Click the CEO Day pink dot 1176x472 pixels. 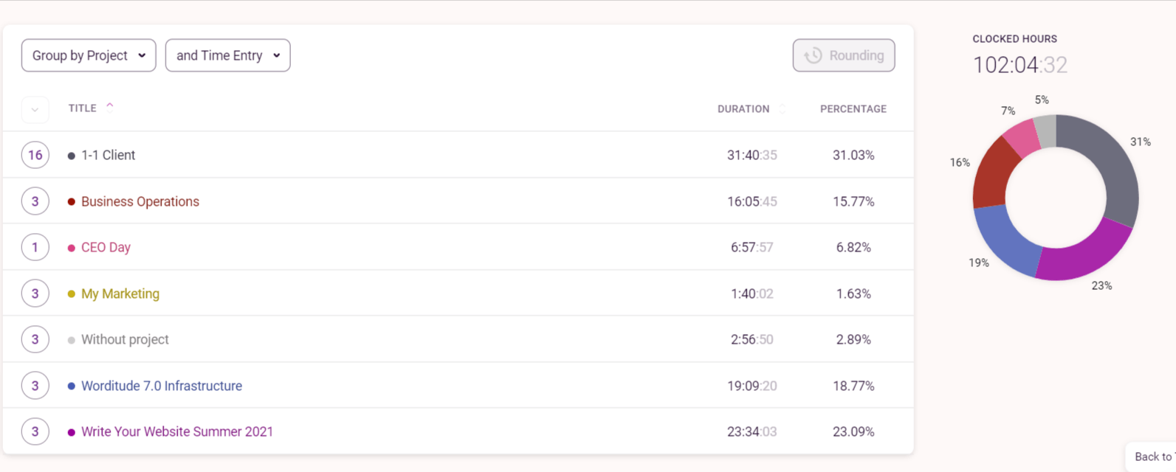click(x=72, y=248)
